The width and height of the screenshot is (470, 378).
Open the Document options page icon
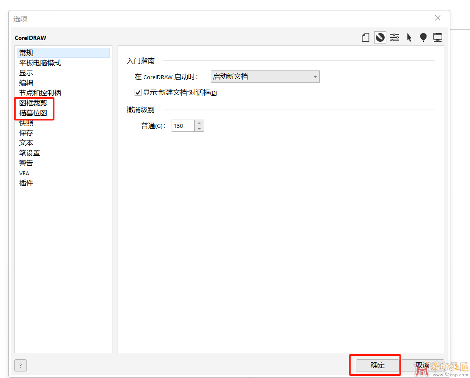point(365,38)
